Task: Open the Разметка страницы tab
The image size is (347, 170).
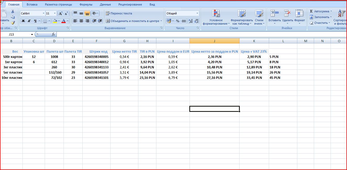Action: pyautogui.click(x=58, y=4)
